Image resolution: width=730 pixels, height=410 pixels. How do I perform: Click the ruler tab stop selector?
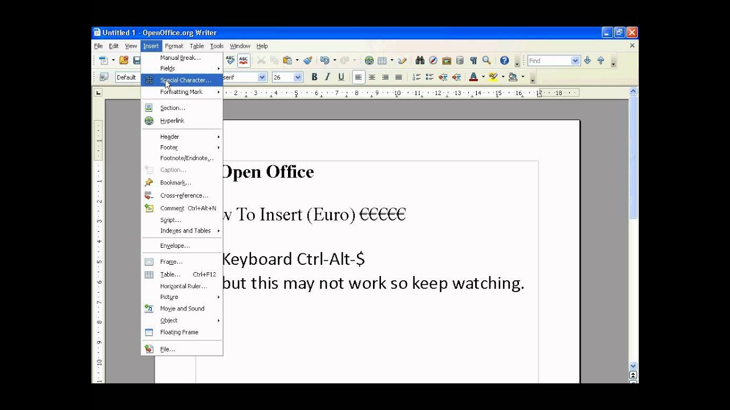point(98,92)
